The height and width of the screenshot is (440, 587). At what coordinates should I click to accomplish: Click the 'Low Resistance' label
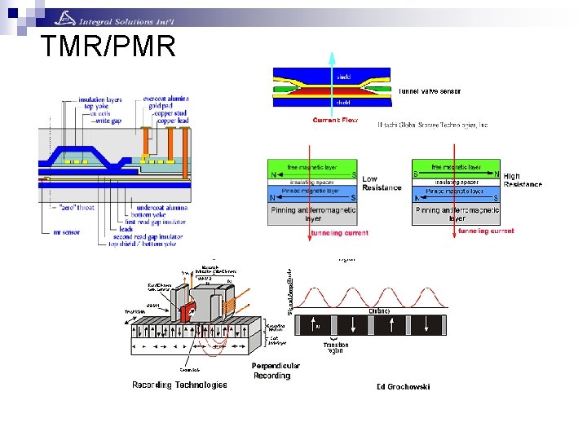[x=382, y=183]
